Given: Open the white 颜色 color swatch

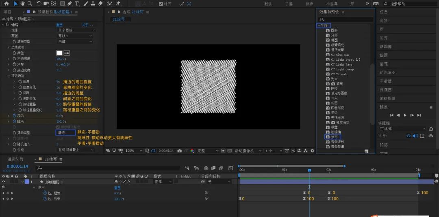Looking at the screenshot, I should point(59,53).
